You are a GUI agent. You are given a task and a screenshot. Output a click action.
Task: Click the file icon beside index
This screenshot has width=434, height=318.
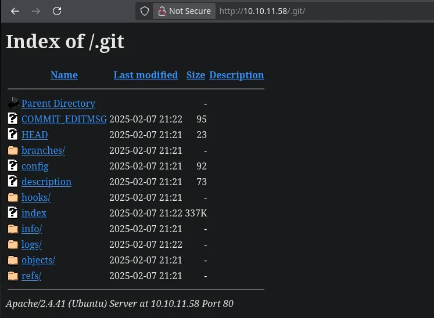pos(13,213)
